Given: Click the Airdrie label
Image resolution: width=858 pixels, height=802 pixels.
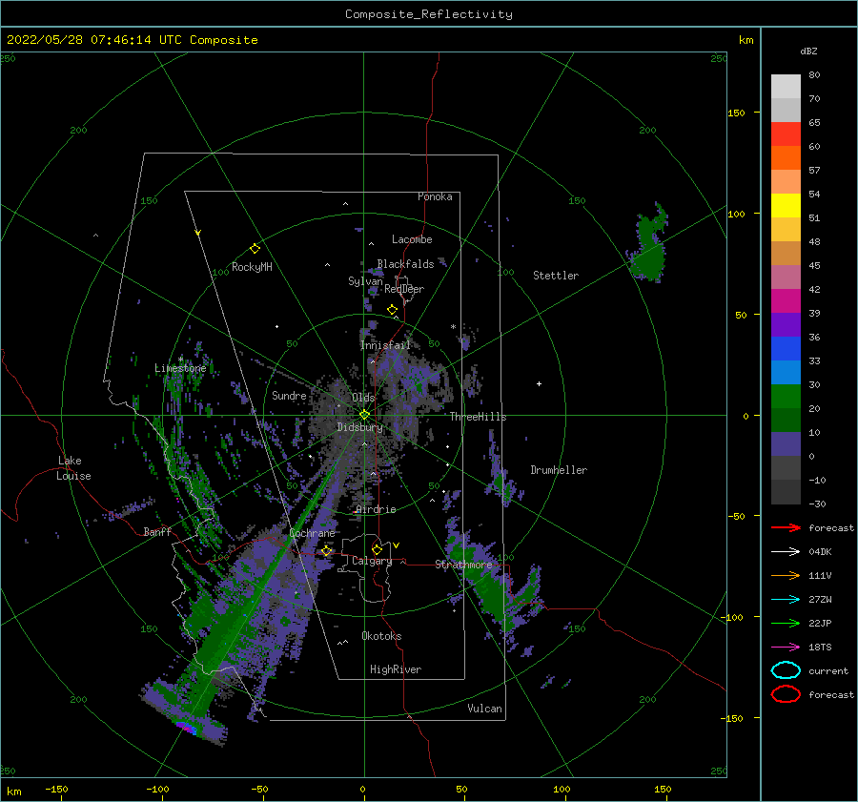Looking at the screenshot, I should click(x=376, y=509).
